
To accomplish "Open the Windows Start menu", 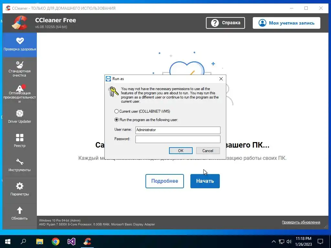I will tap(8, 242).
